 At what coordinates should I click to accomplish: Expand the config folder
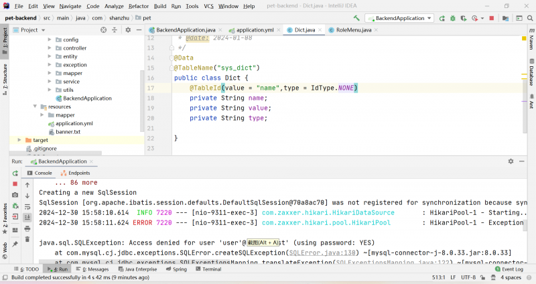tap(50, 40)
